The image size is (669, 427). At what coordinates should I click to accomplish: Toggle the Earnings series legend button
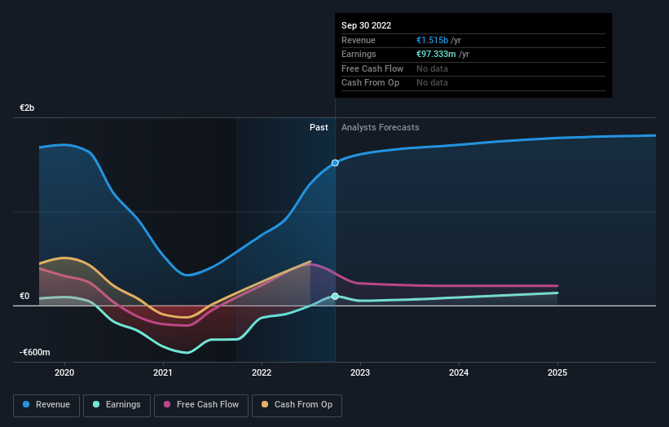coord(117,405)
